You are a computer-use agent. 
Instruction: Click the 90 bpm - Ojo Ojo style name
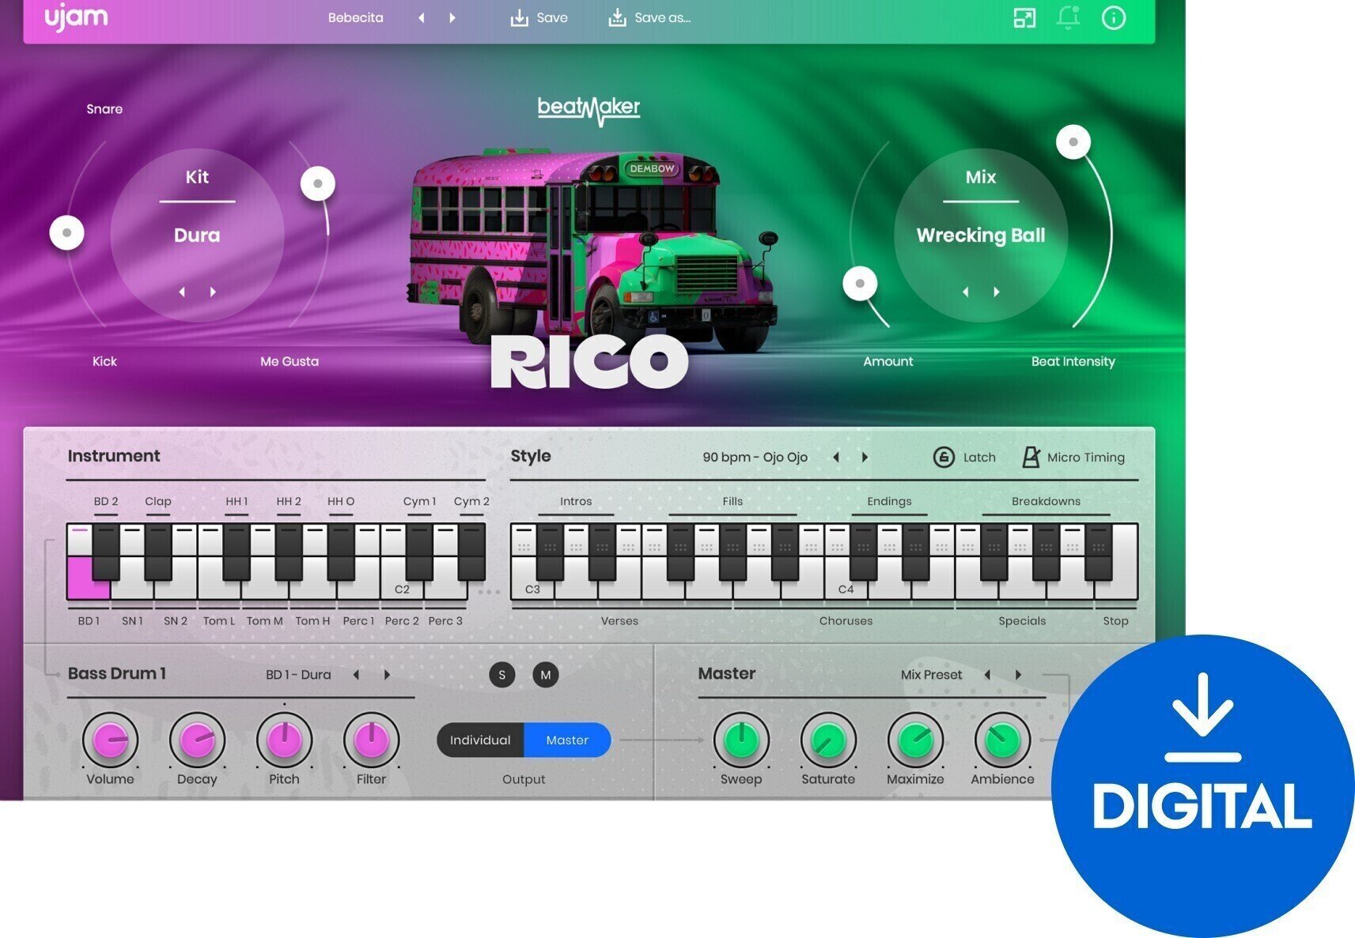point(755,457)
